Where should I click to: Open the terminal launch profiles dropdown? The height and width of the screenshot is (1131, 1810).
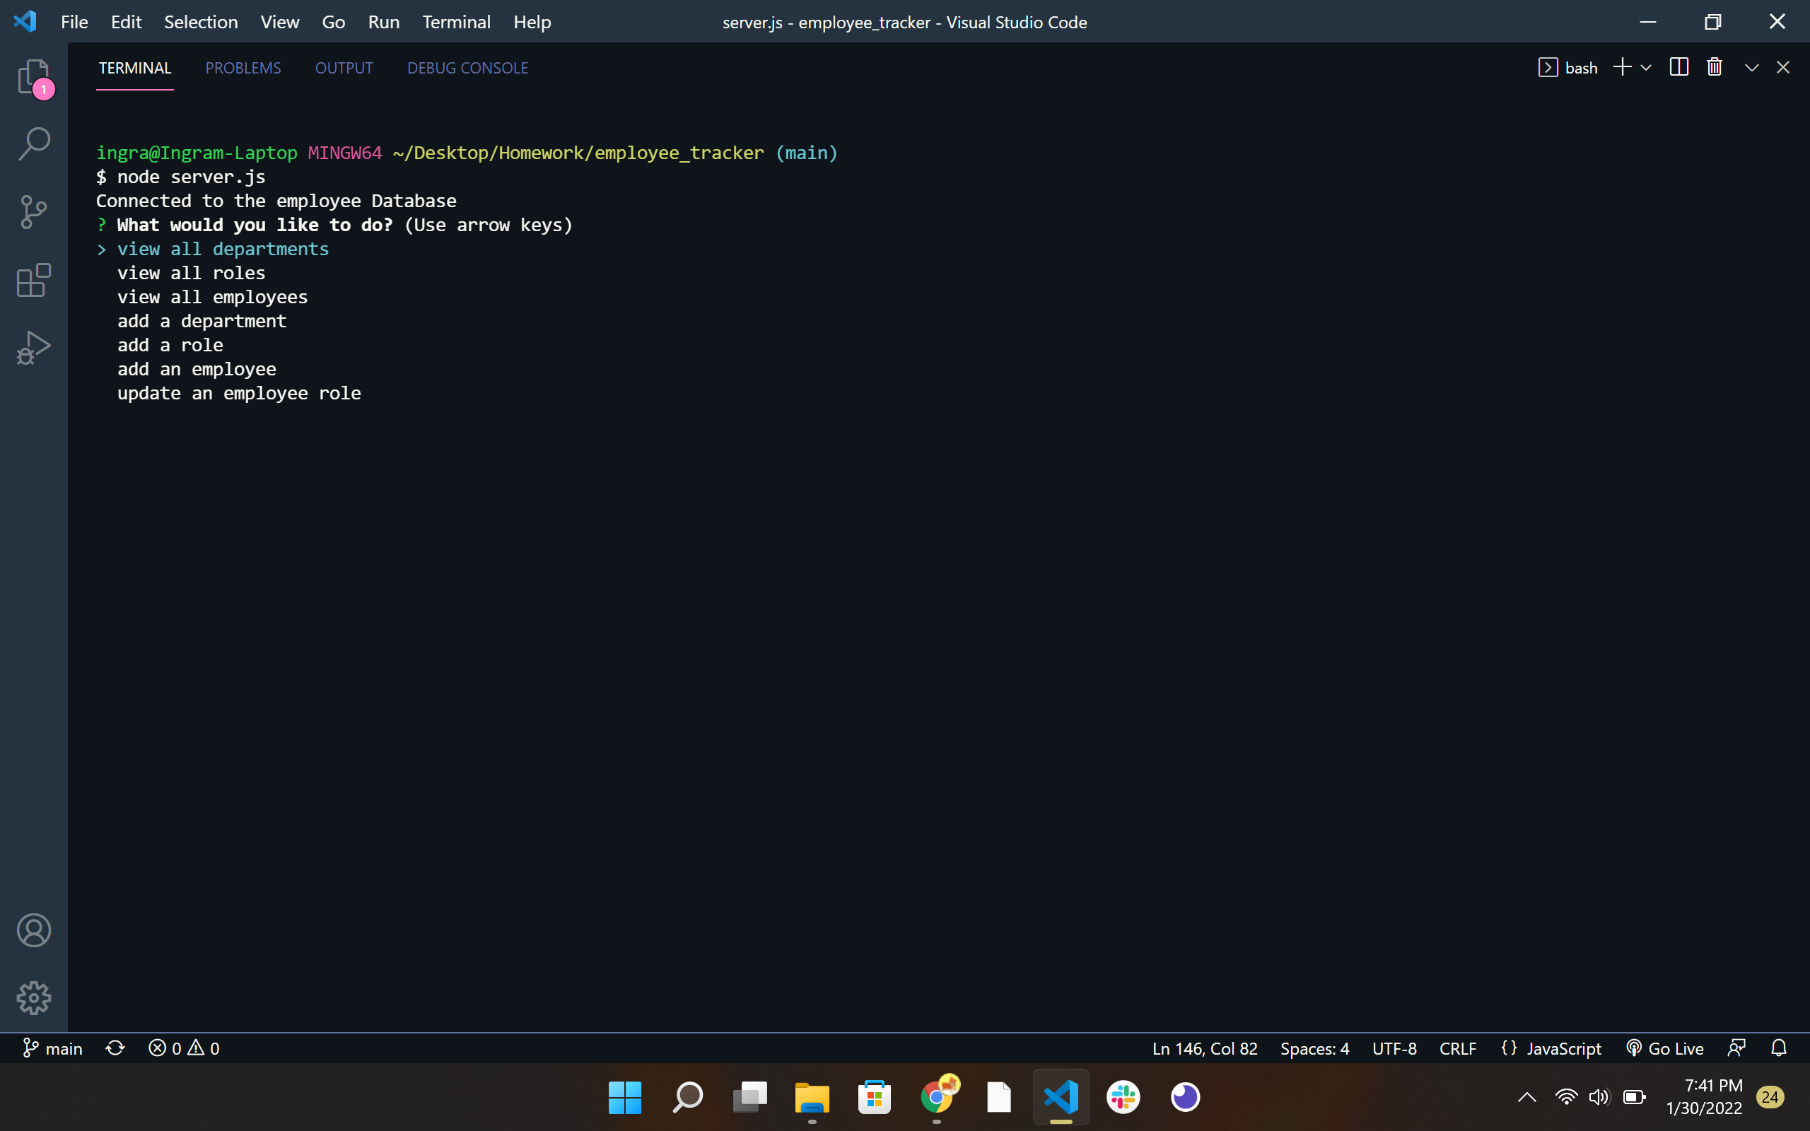point(1645,66)
